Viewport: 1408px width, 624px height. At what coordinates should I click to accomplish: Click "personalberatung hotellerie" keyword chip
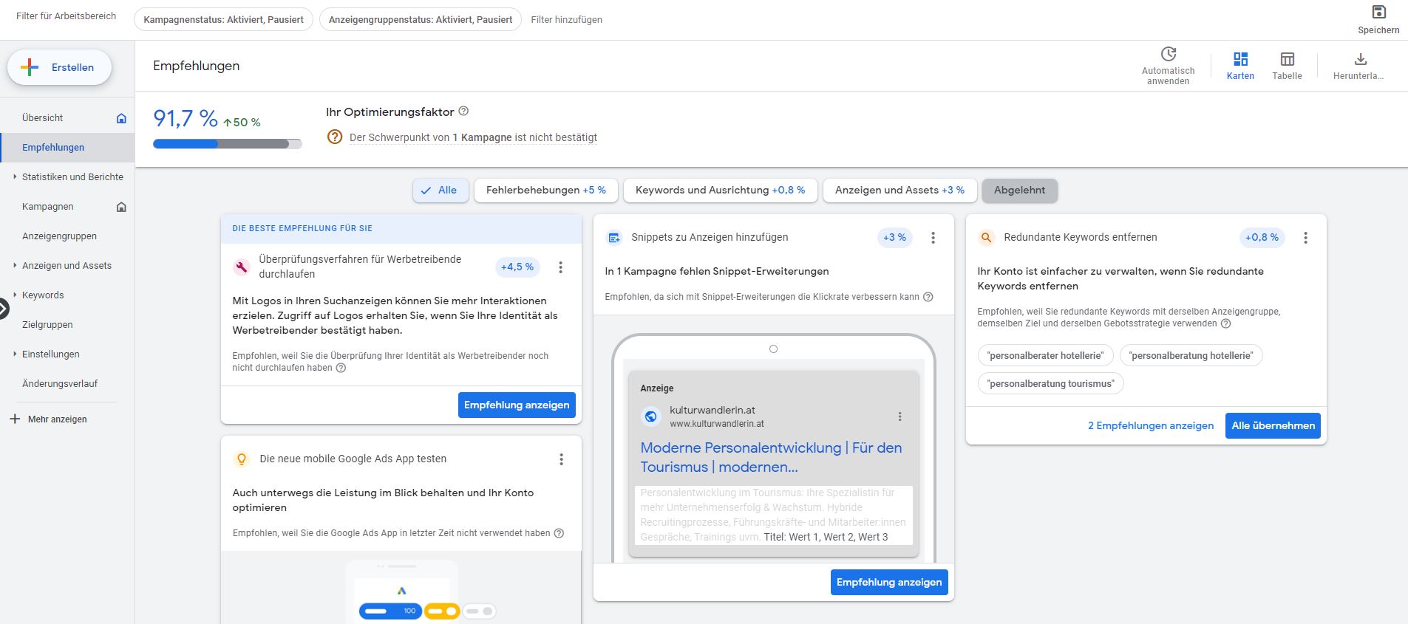click(1191, 355)
